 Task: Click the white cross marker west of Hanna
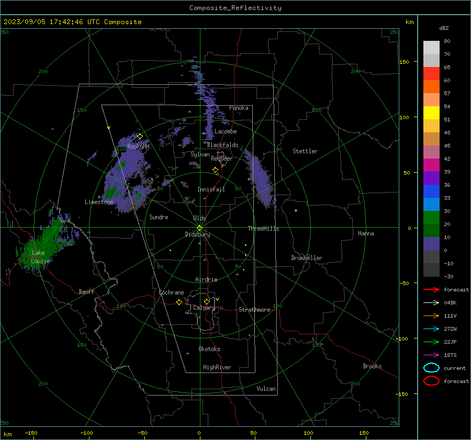coord(296,210)
